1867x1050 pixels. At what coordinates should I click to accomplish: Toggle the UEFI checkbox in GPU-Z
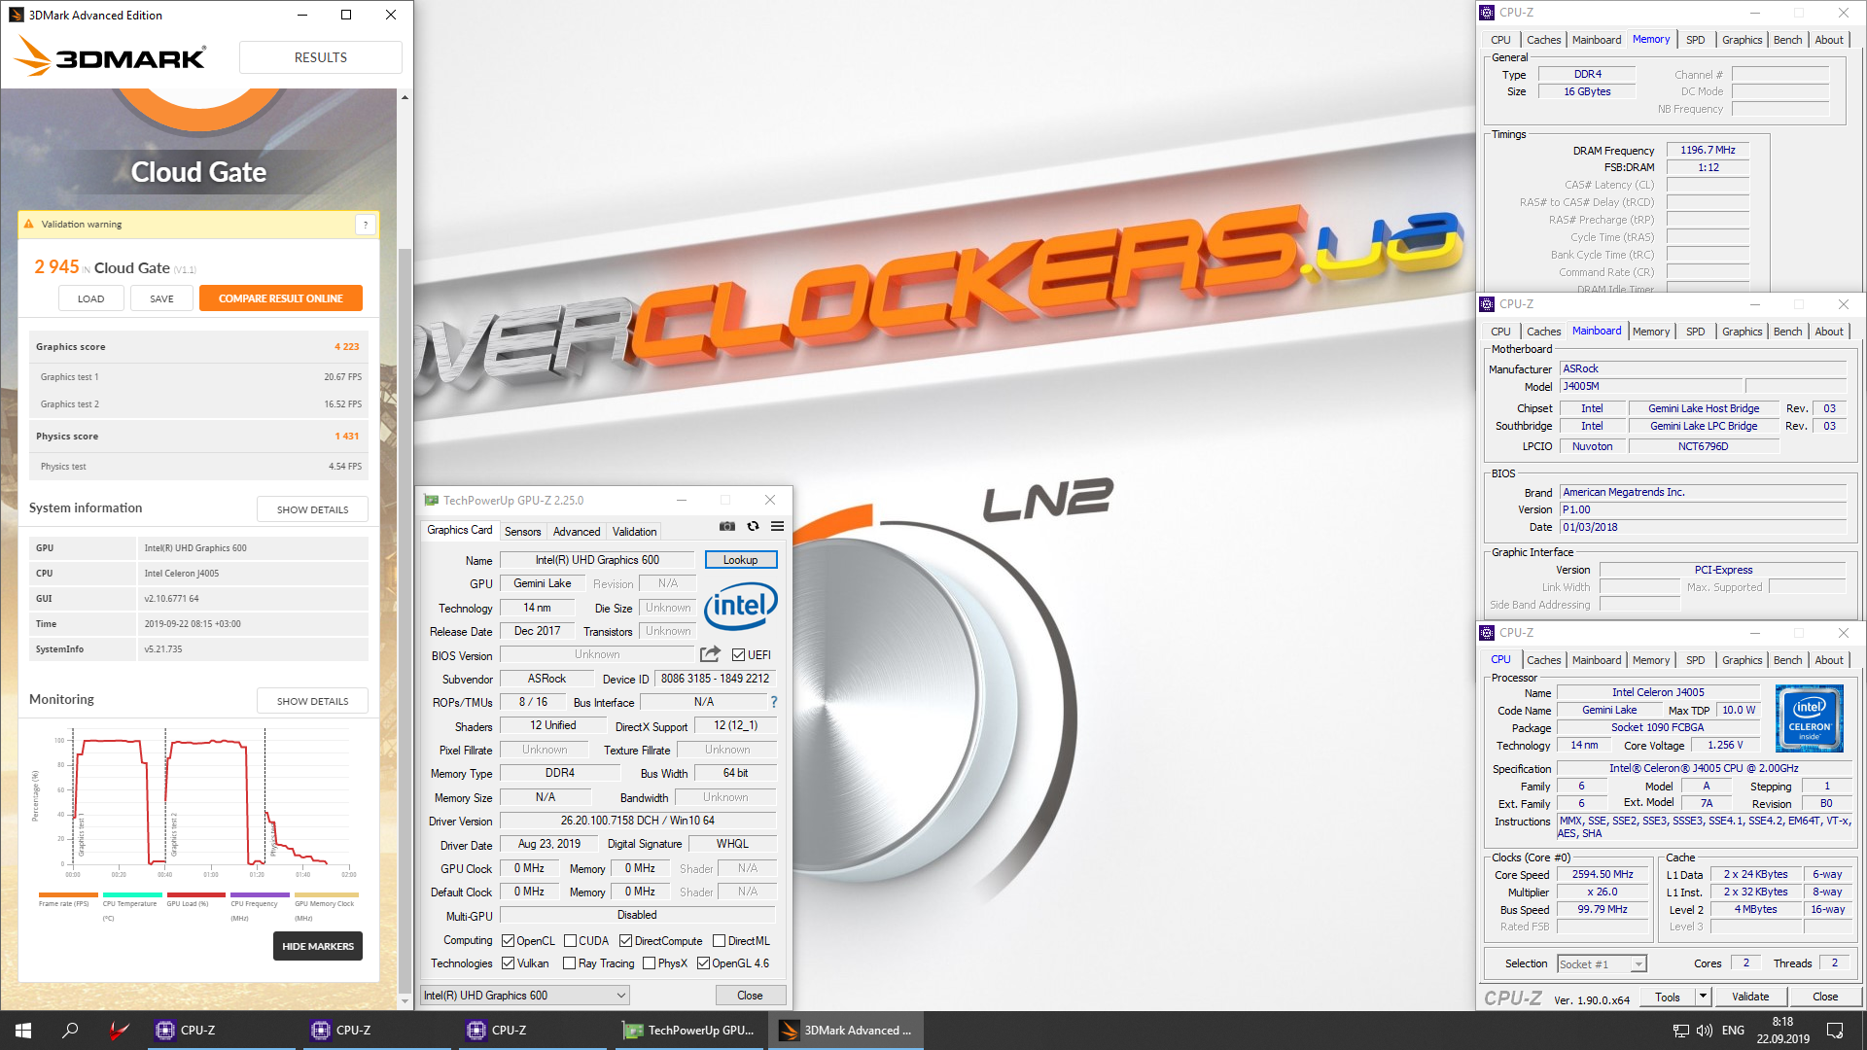coord(739,655)
